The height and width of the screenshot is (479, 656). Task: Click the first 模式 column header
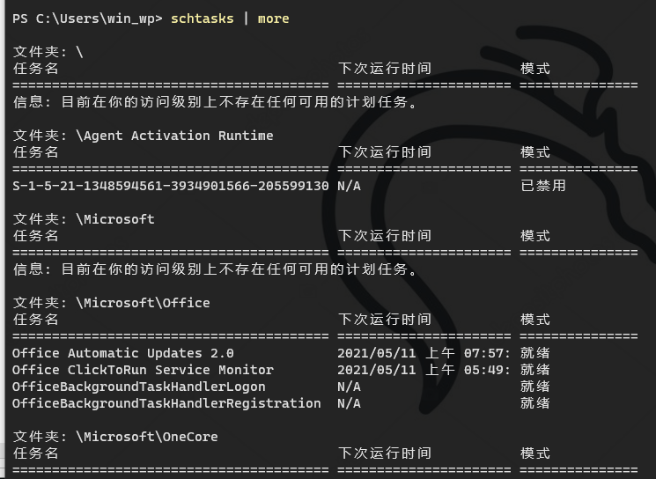coord(535,69)
